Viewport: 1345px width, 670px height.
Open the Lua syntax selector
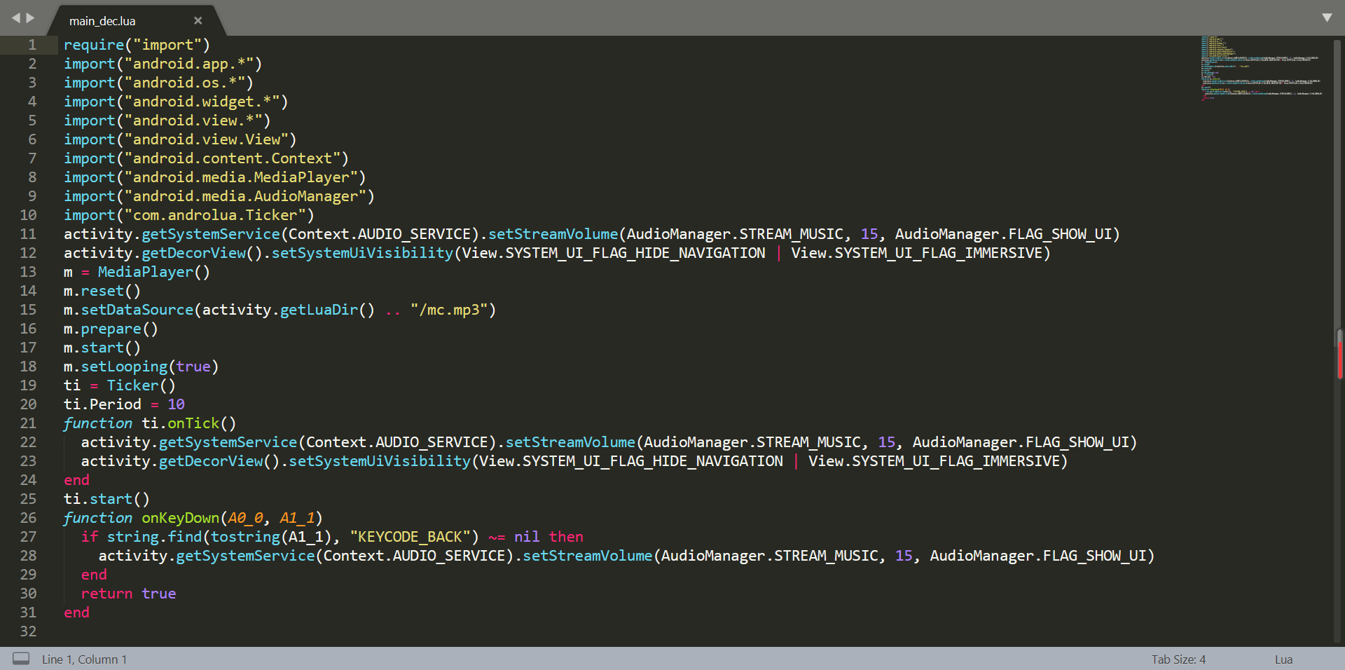tap(1283, 659)
